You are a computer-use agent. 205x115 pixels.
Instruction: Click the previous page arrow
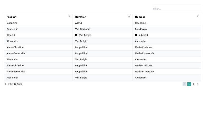(x=184, y=84)
